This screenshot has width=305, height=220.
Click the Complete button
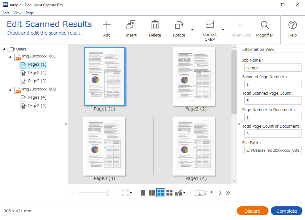tap(287, 211)
